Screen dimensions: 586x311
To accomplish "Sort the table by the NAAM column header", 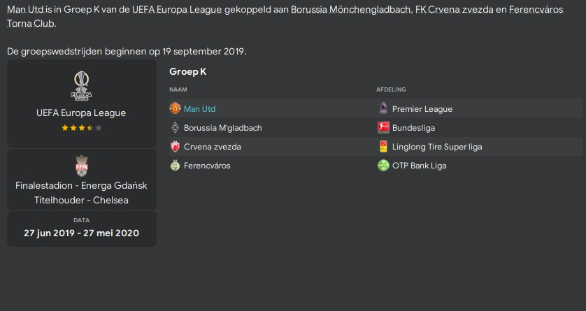I will click(178, 89).
